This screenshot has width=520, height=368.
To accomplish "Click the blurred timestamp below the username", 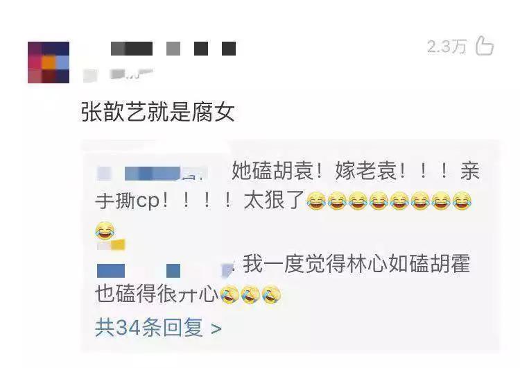I will click(x=118, y=75).
